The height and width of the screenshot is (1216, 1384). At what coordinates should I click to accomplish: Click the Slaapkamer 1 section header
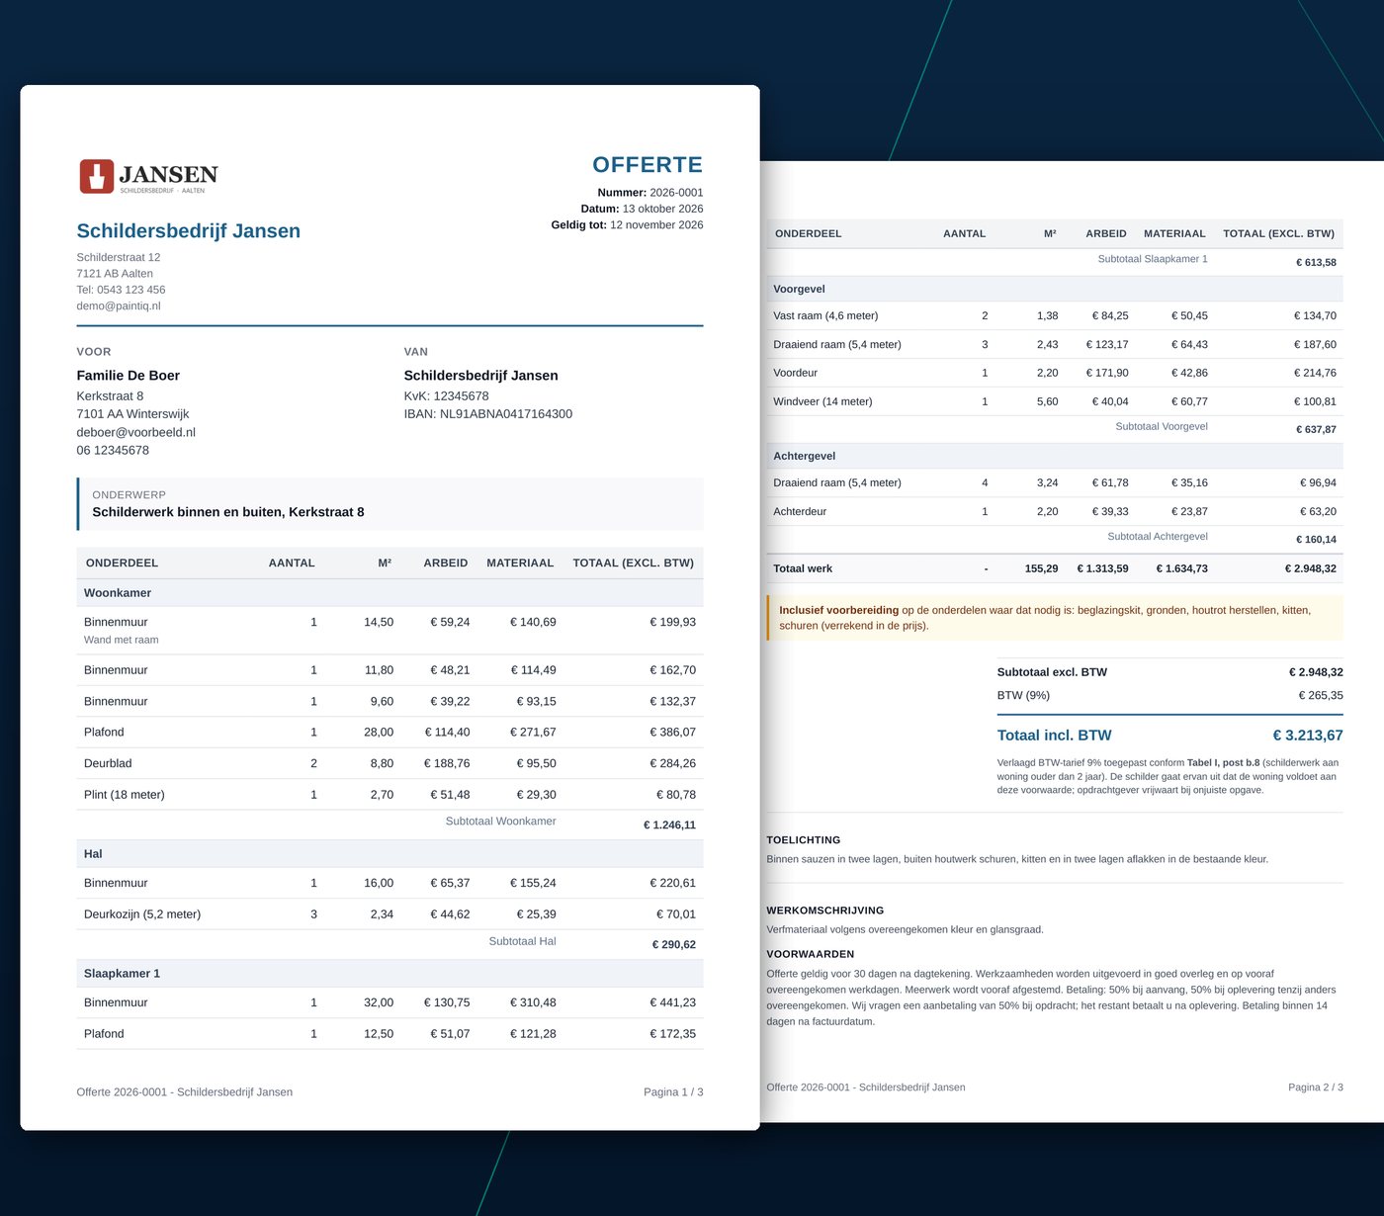point(389,974)
